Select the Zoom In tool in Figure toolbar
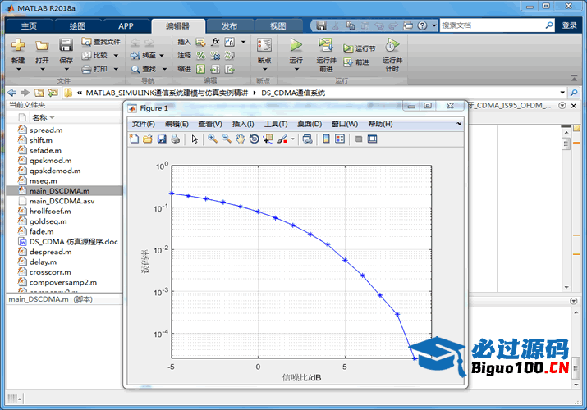 pyautogui.click(x=212, y=139)
